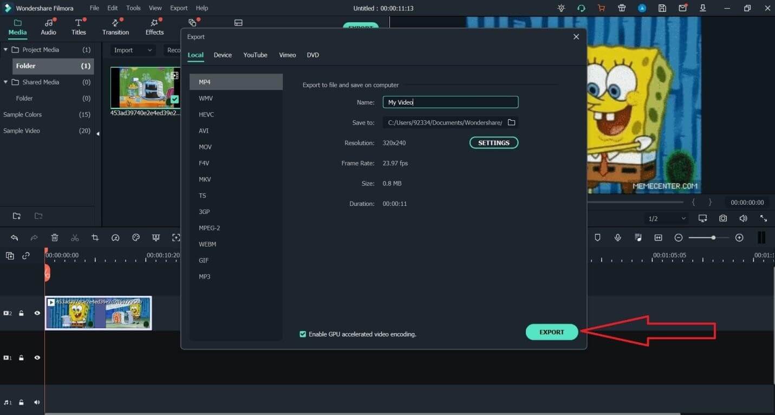Lock audio track 1

22,403
